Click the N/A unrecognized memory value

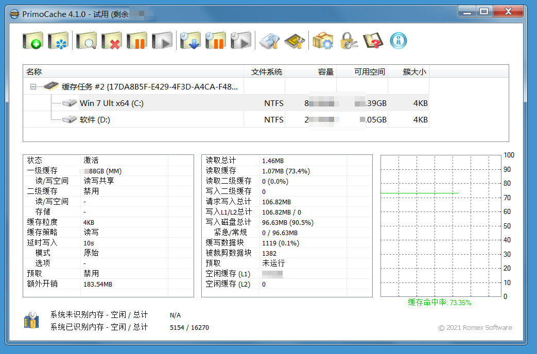pyautogui.click(x=176, y=315)
